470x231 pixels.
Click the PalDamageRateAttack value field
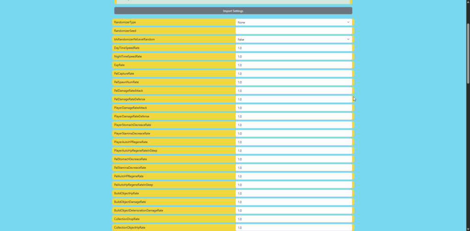click(294, 91)
